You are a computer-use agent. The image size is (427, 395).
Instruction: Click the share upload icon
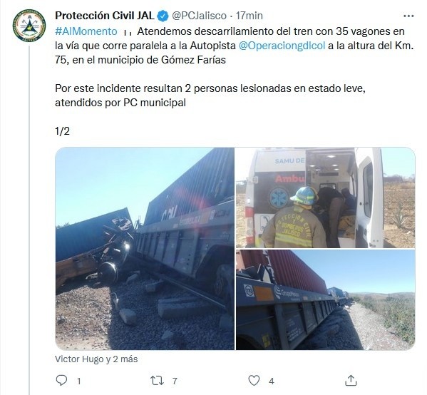(x=351, y=380)
